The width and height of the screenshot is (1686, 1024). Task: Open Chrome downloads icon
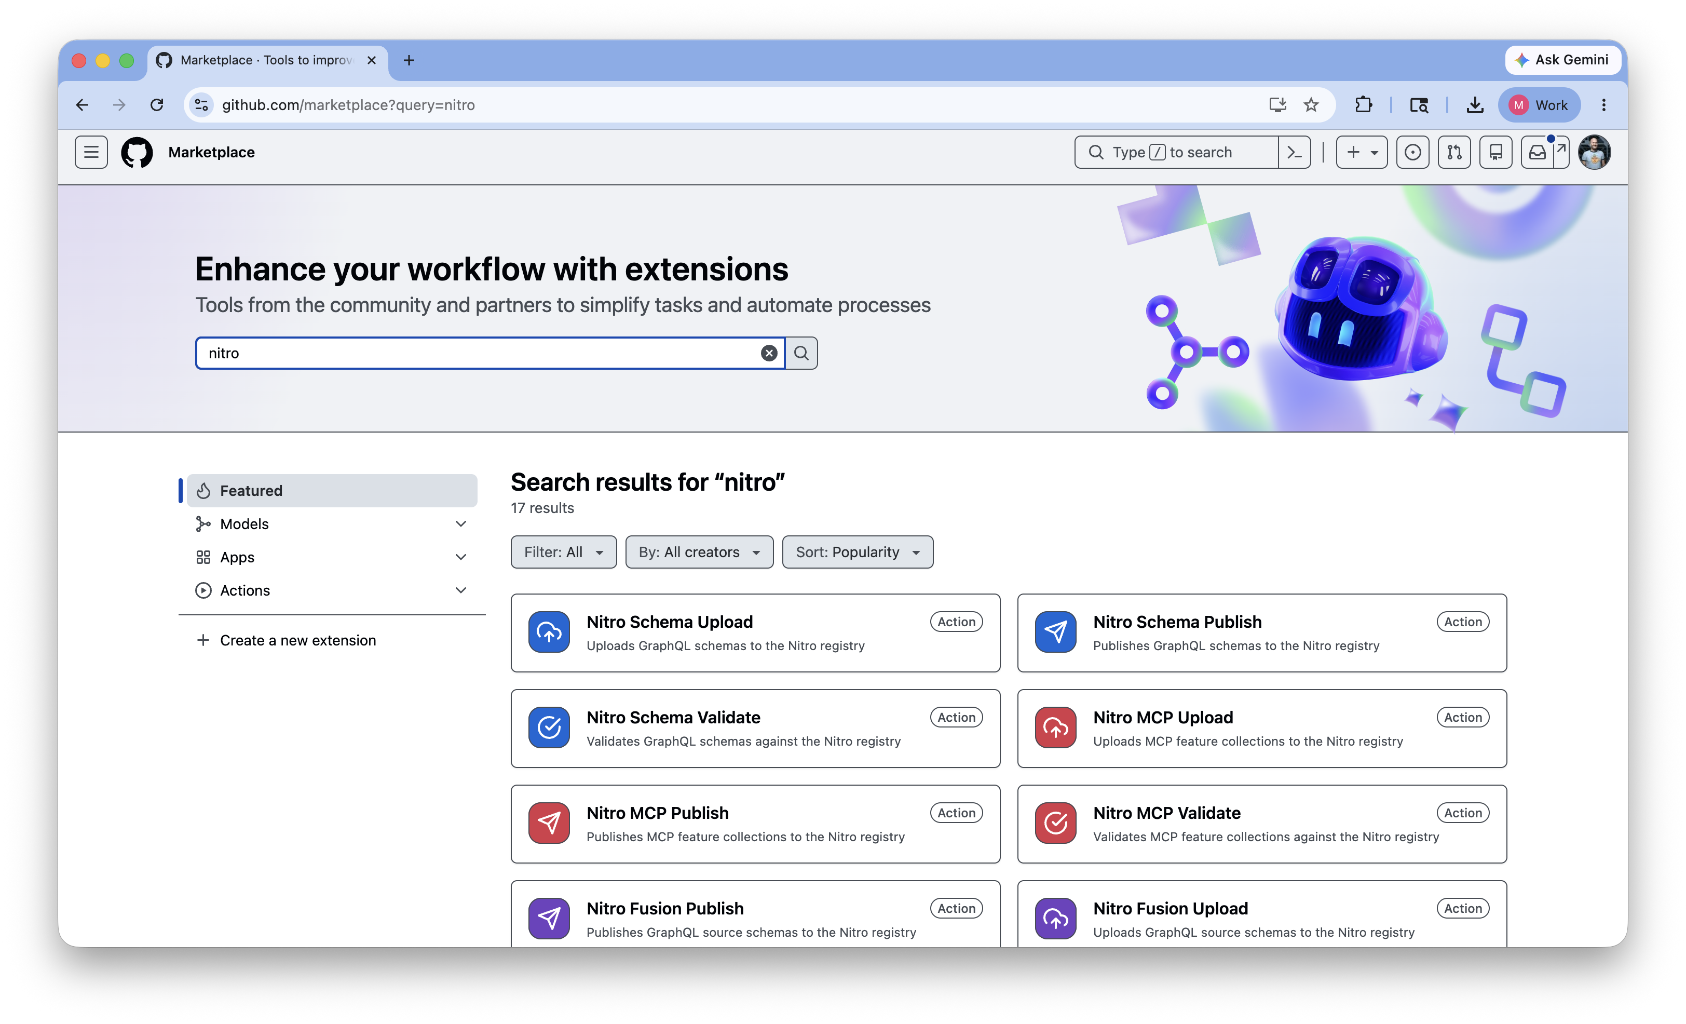coord(1475,105)
